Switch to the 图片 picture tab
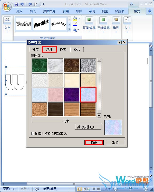Screen dimensions: 154x192 coord(77,50)
